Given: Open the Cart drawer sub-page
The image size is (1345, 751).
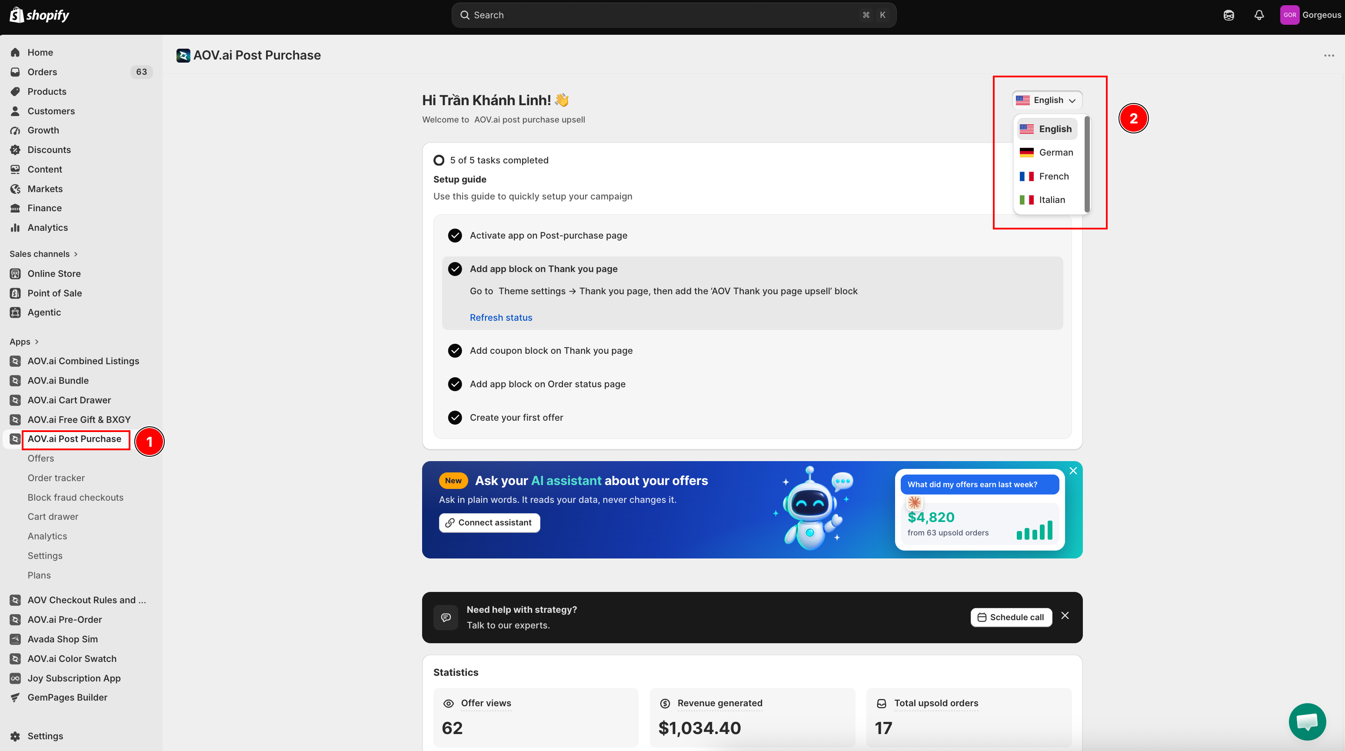Looking at the screenshot, I should [53, 517].
